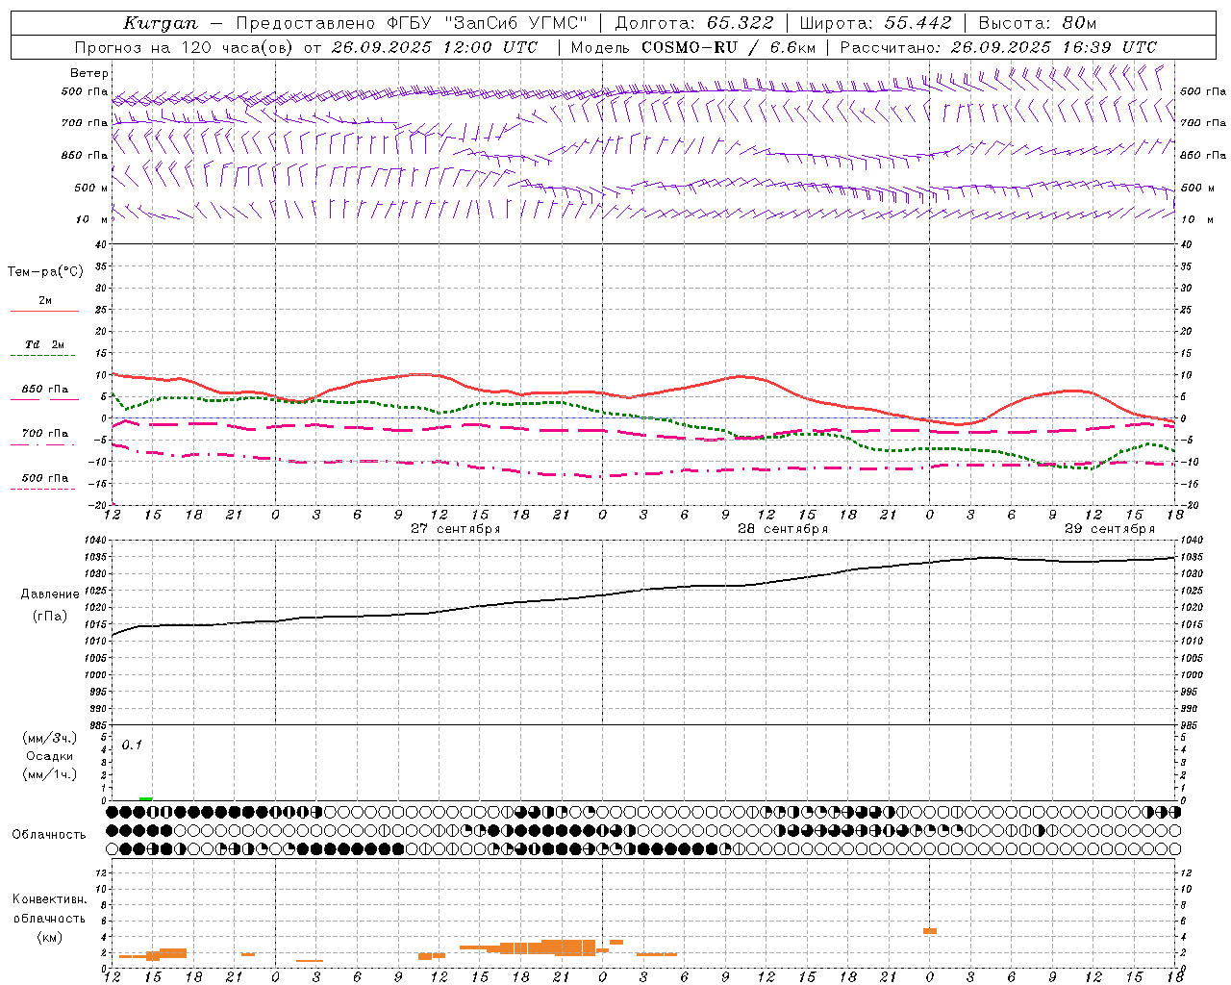This screenshot has height=985, width=1231.
Task: Click the '10 м' wind level label on left
Action: tap(92, 220)
